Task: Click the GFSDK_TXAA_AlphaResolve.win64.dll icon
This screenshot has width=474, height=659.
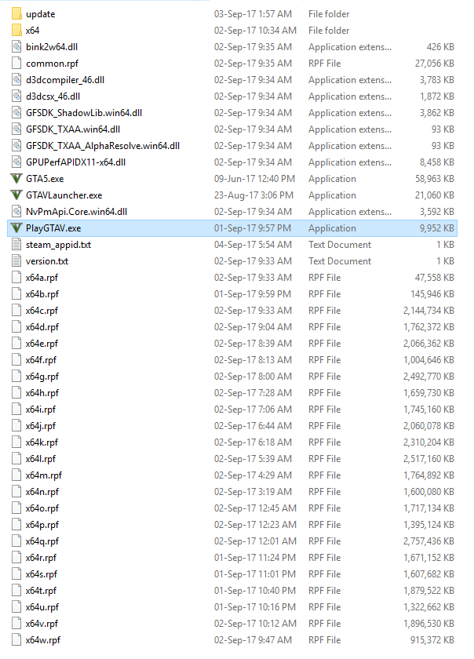Action: (16, 145)
